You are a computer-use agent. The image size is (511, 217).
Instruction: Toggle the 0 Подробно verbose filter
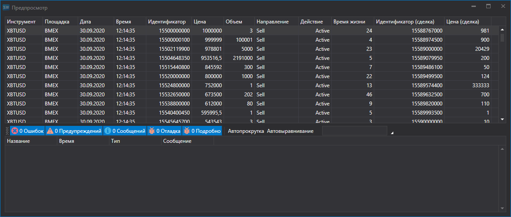coord(202,131)
